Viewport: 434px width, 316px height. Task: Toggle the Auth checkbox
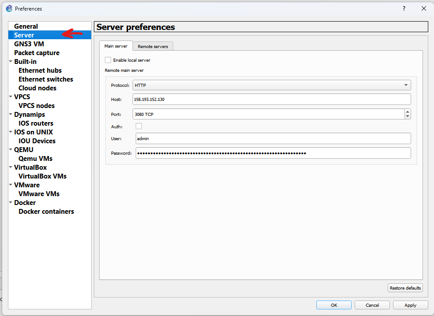coord(139,126)
